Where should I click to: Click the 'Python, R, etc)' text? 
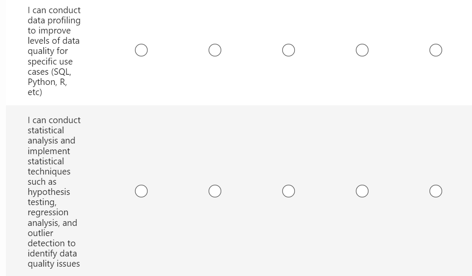pos(47,87)
